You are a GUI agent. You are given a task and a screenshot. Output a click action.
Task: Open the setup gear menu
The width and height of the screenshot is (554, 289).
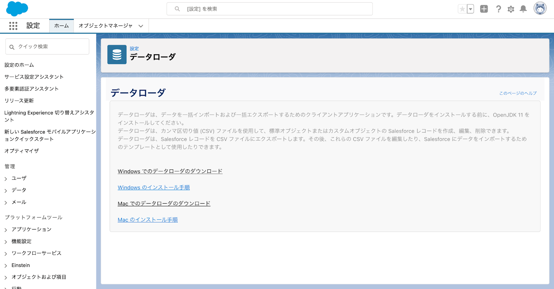511,9
